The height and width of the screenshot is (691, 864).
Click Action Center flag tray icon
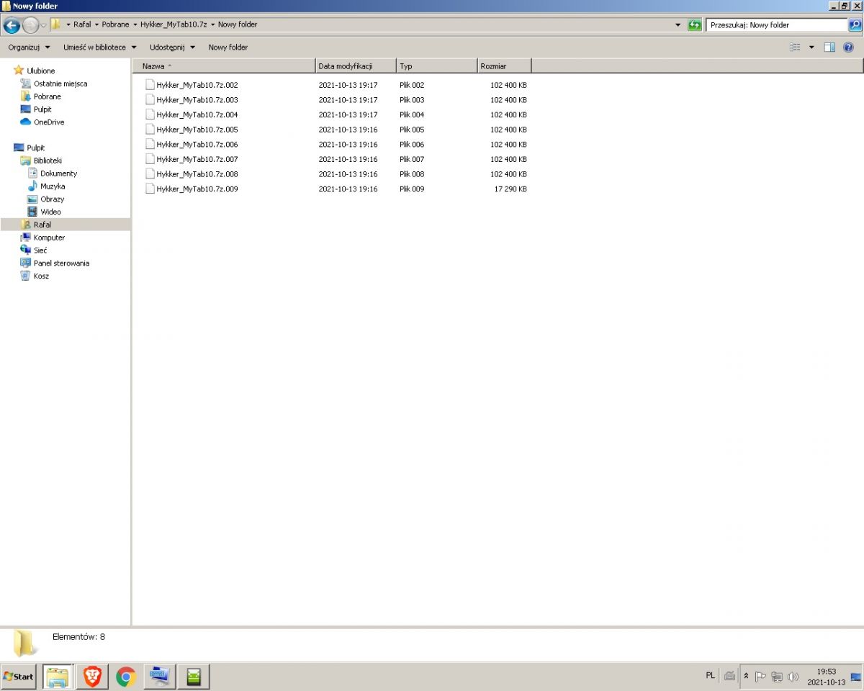click(x=760, y=677)
